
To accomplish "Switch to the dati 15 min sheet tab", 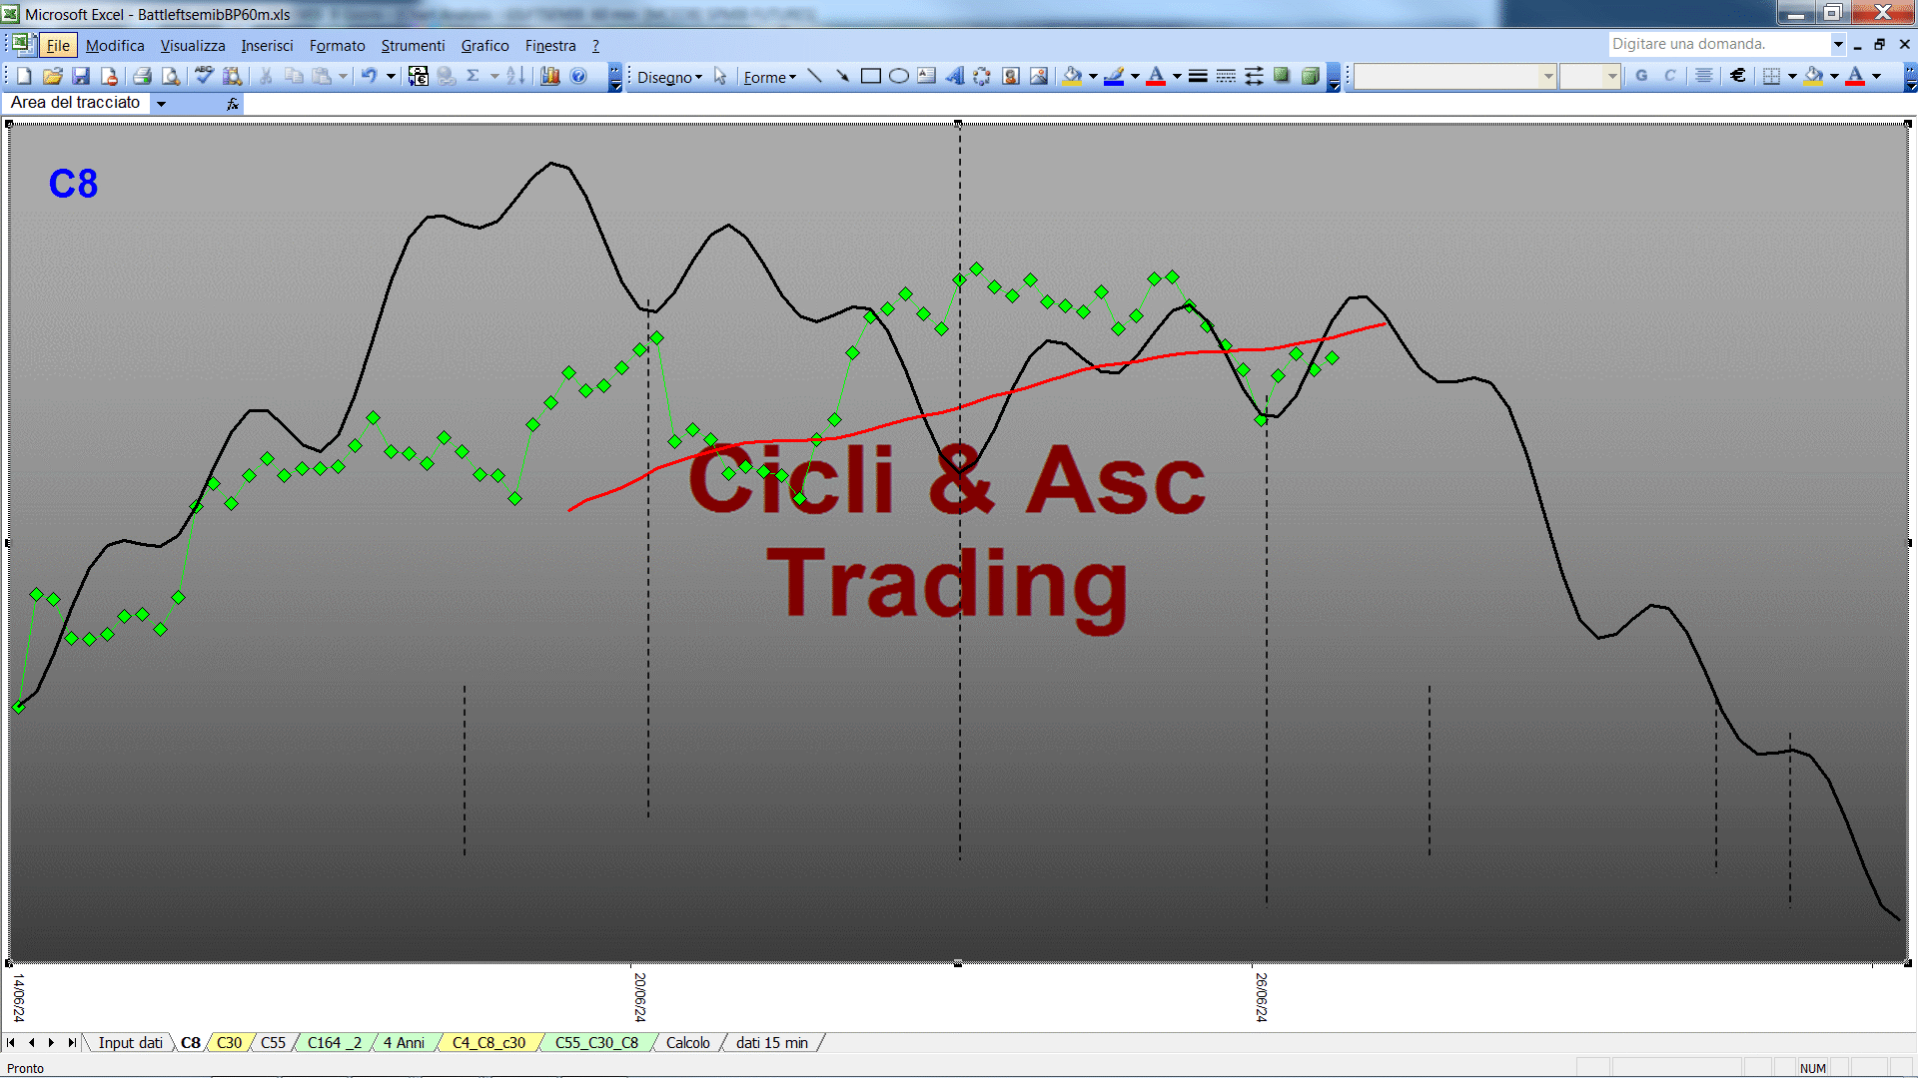I will tap(771, 1042).
